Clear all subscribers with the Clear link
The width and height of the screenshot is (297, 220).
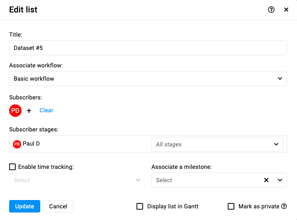(x=46, y=110)
